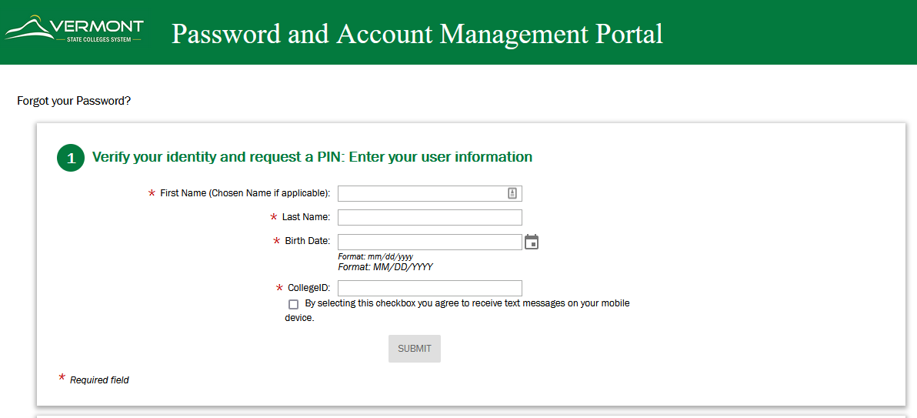Agree to receive text messages checkbox
Screen dimensions: 917x418
point(293,304)
